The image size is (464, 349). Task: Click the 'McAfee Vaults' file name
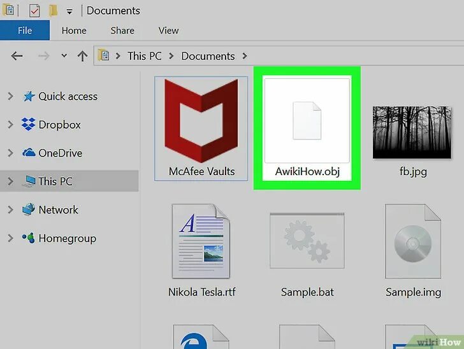point(201,171)
